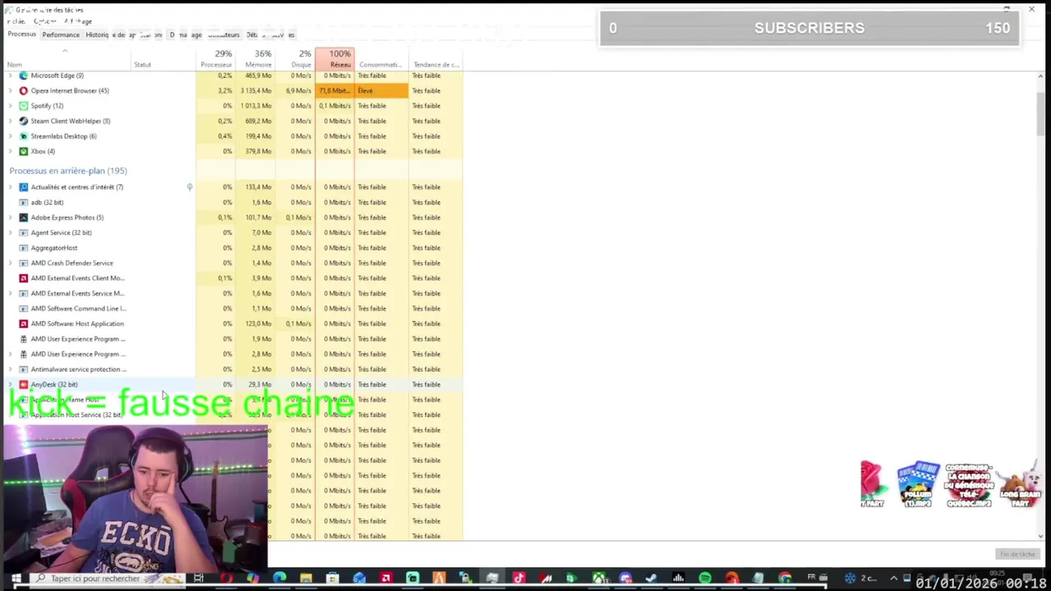Select the AMD External Events Service row name
Screen dimensions: 1051x591
[77, 293]
